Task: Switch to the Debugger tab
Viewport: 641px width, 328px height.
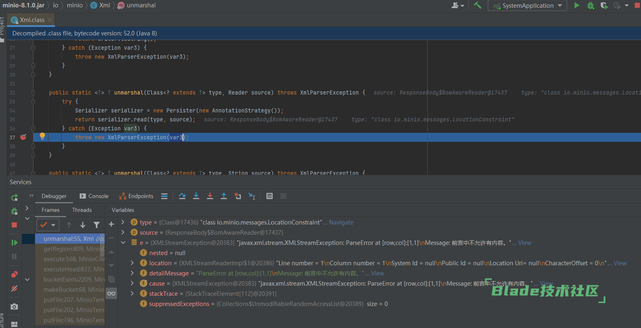Action: click(x=54, y=196)
